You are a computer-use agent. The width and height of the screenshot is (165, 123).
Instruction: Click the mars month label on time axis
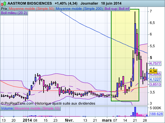107,120
